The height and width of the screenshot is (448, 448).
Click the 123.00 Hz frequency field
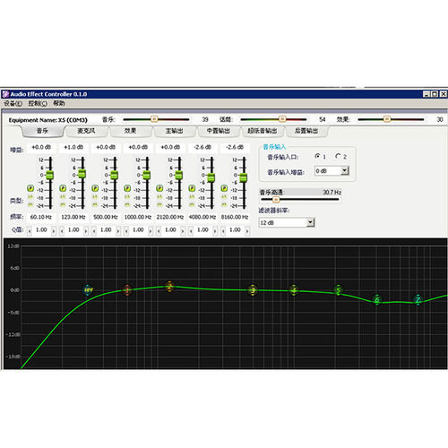pyautogui.click(x=73, y=217)
